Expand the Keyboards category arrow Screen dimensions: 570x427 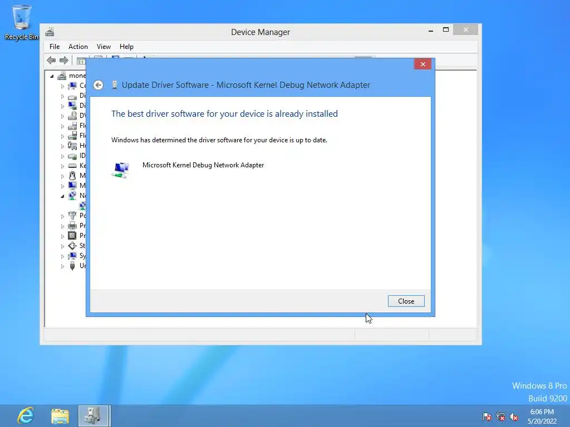pos(62,166)
